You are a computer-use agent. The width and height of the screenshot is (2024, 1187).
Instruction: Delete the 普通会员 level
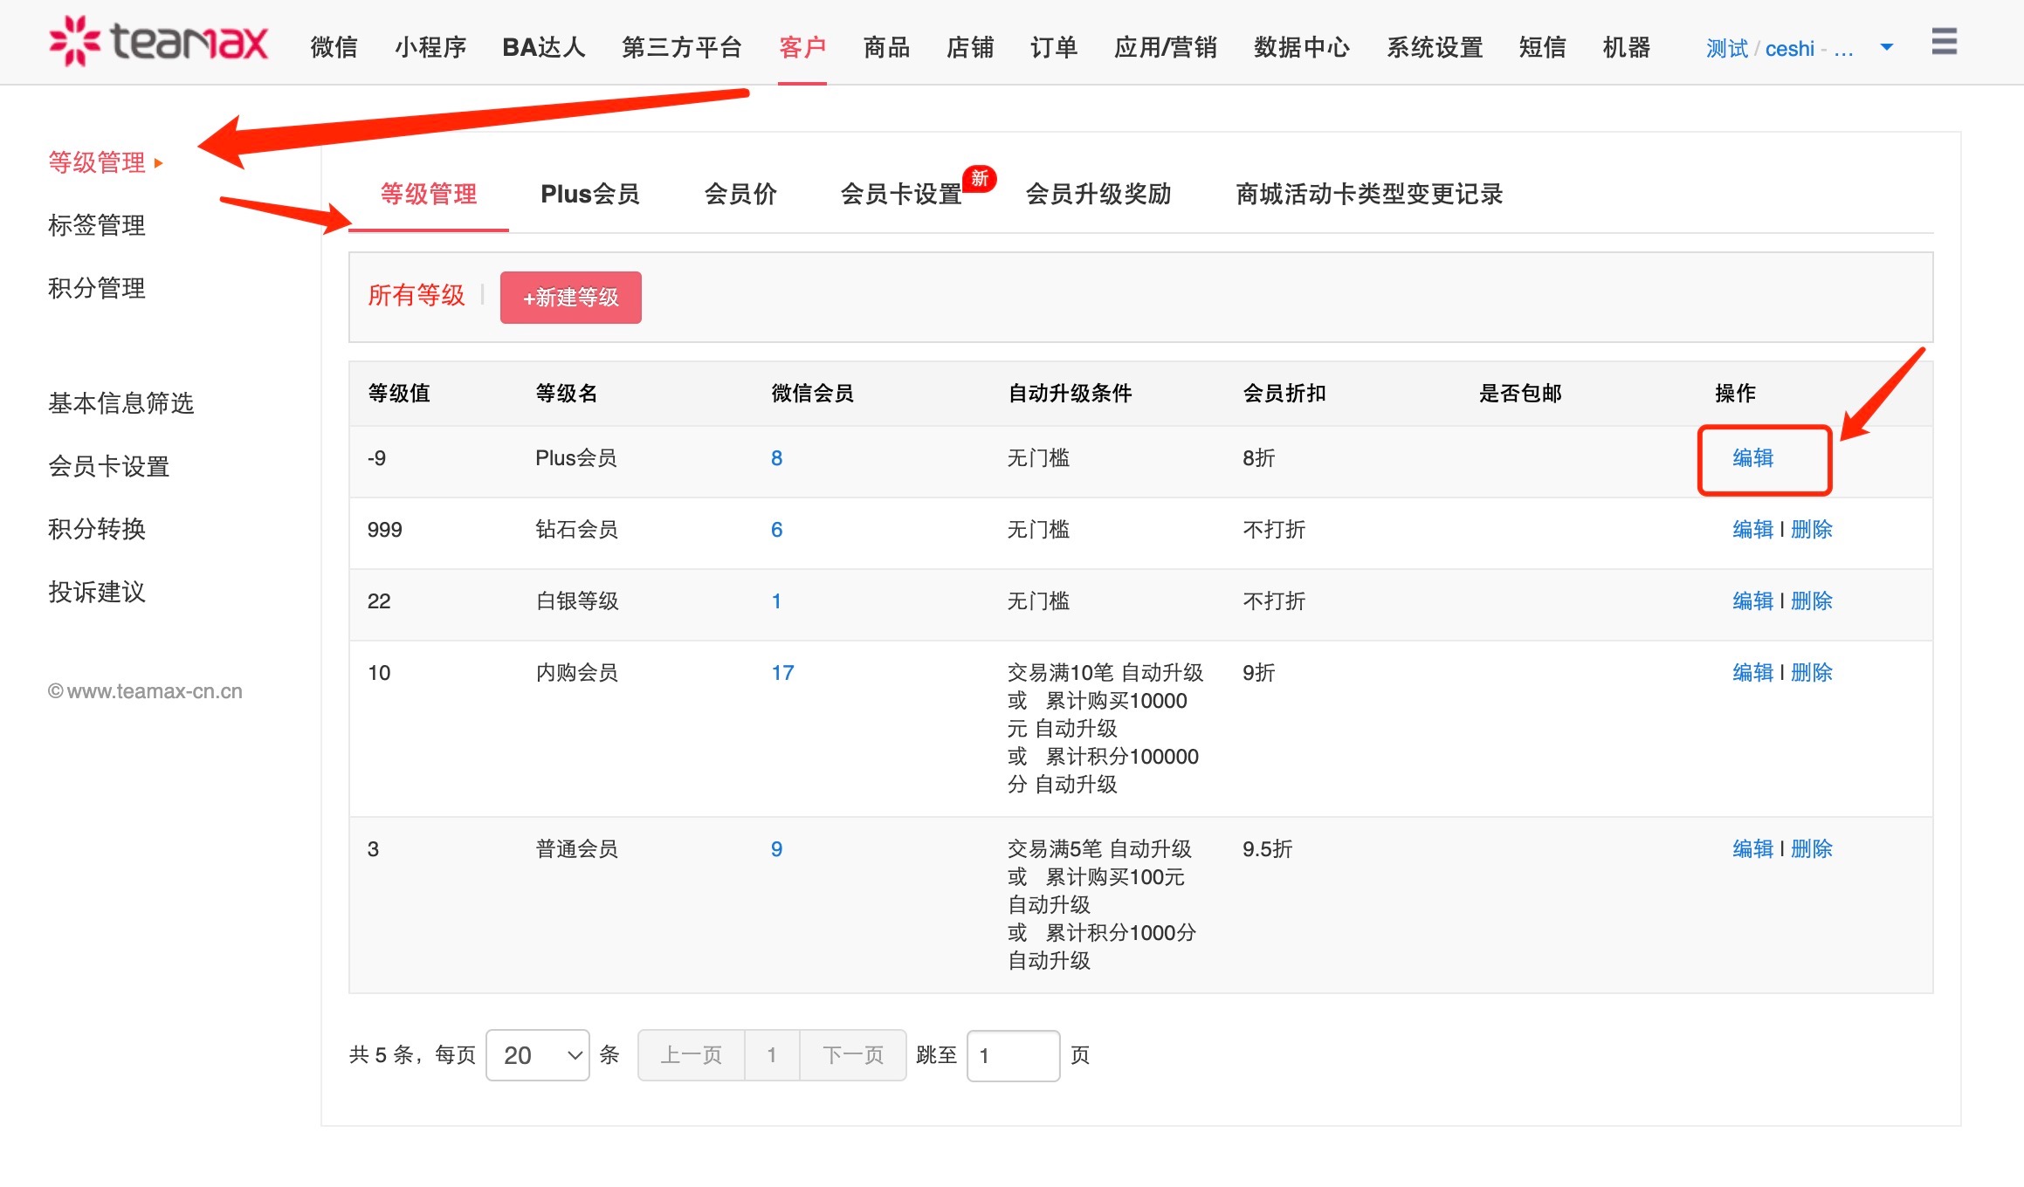pyautogui.click(x=1811, y=849)
